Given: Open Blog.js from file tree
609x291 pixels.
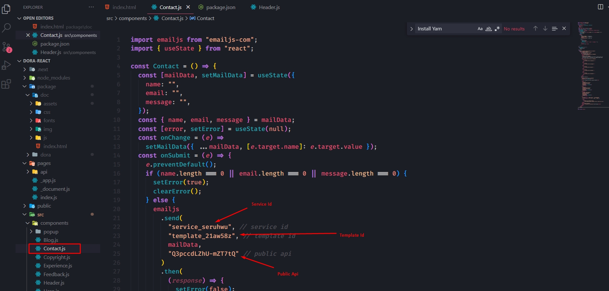Looking at the screenshot, I should [51, 240].
